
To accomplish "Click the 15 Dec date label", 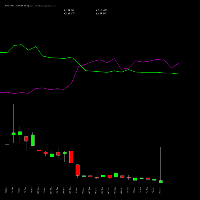I will tap(6, 190).
